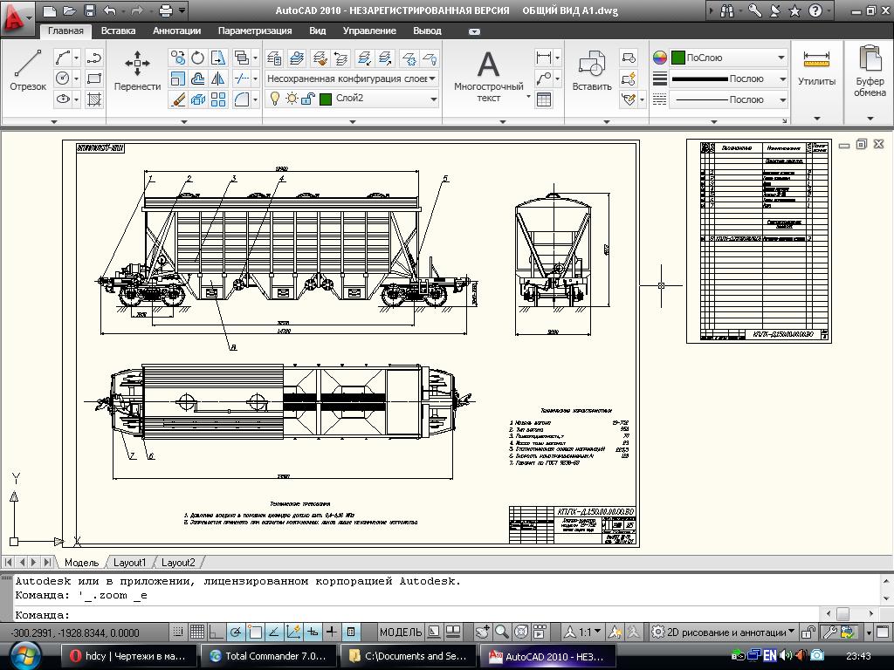This screenshot has width=894, height=670.
Task: Switch to the Вставка ribbon tab
Action: coord(118,31)
